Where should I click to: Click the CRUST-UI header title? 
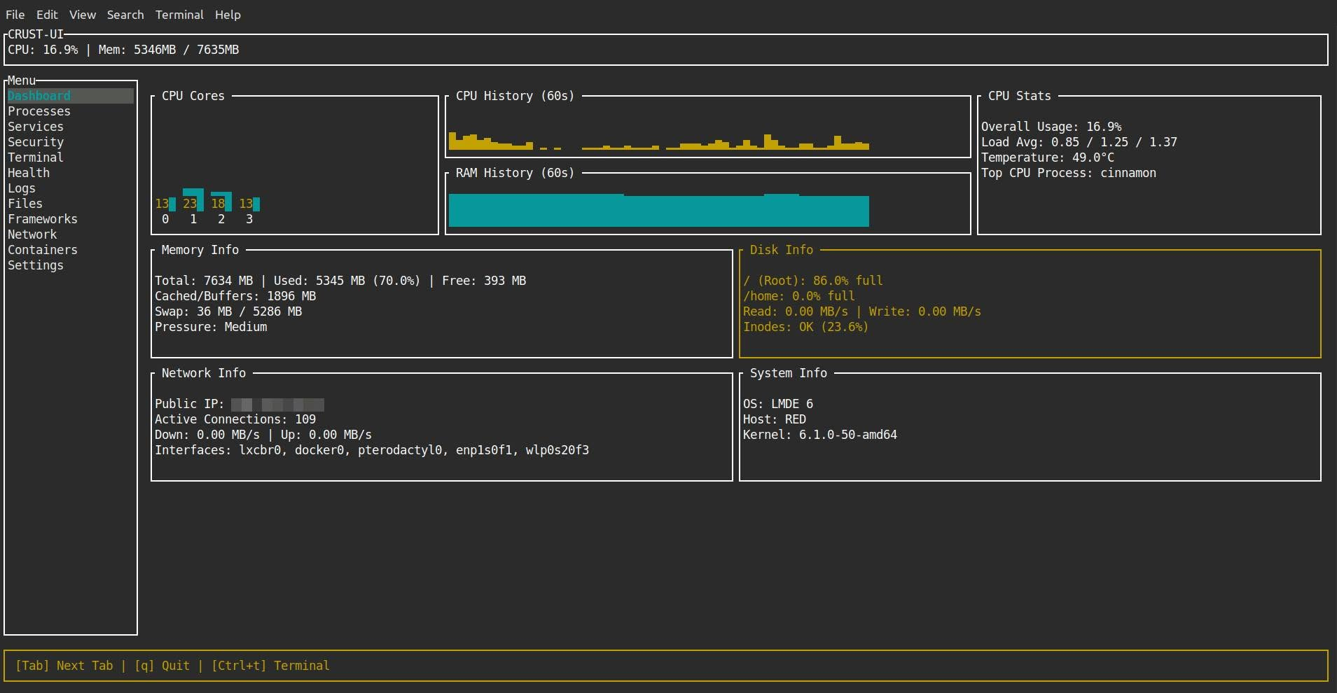pyautogui.click(x=36, y=34)
